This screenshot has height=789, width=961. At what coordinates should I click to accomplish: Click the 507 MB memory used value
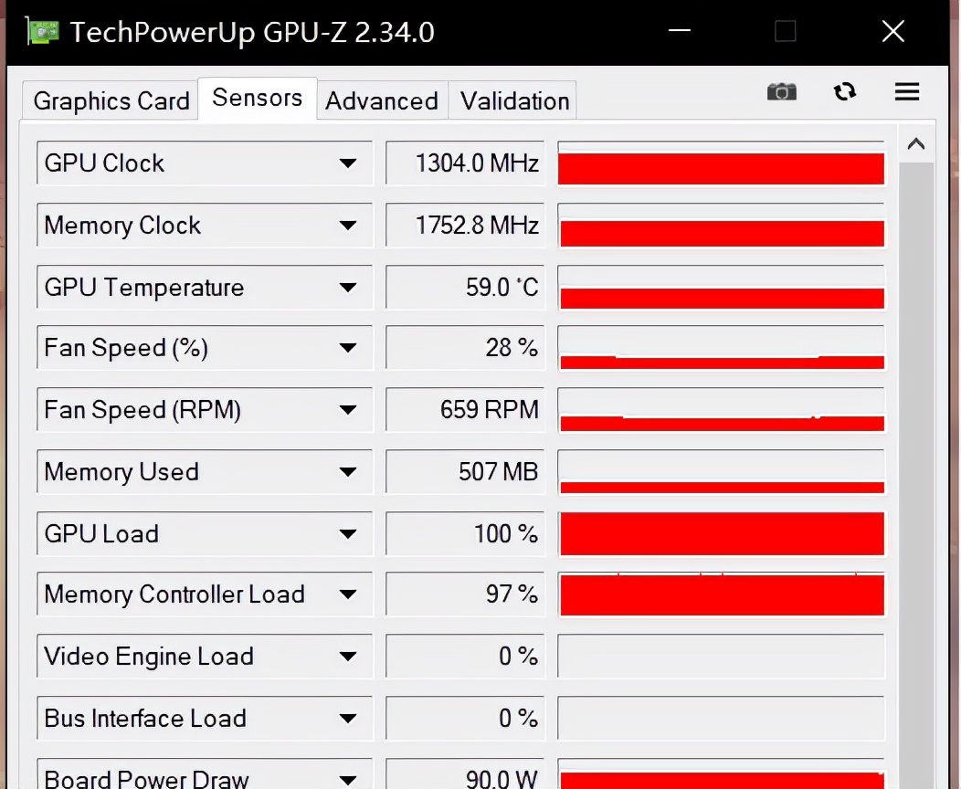point(465,472)
